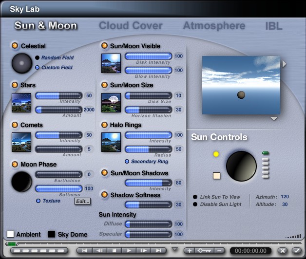Screen dimensions: 306x259
Task: Click the sun color swatch square
Action: 217,176
